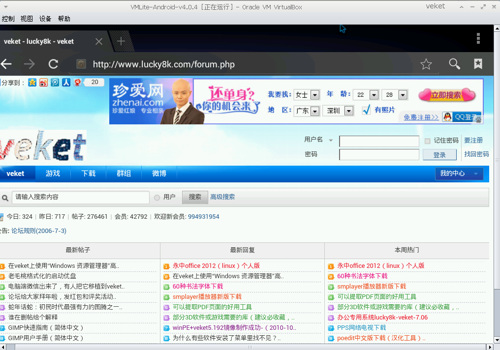Viewport: 500px width, 350px height.
Task: Click rank 1 icon for 永中office in 最新回复
Action: pyautogui.click(x=166, y=266)
